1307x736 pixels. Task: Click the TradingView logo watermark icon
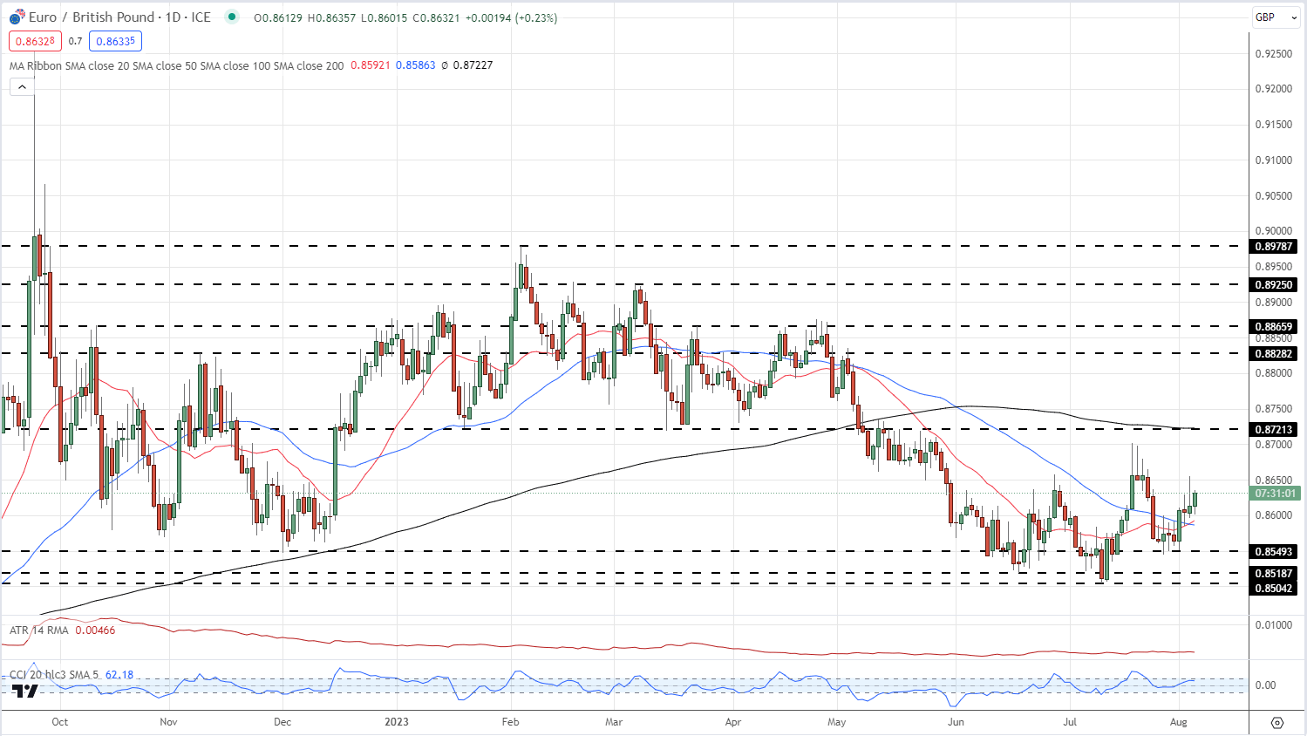tap(25, 691)
